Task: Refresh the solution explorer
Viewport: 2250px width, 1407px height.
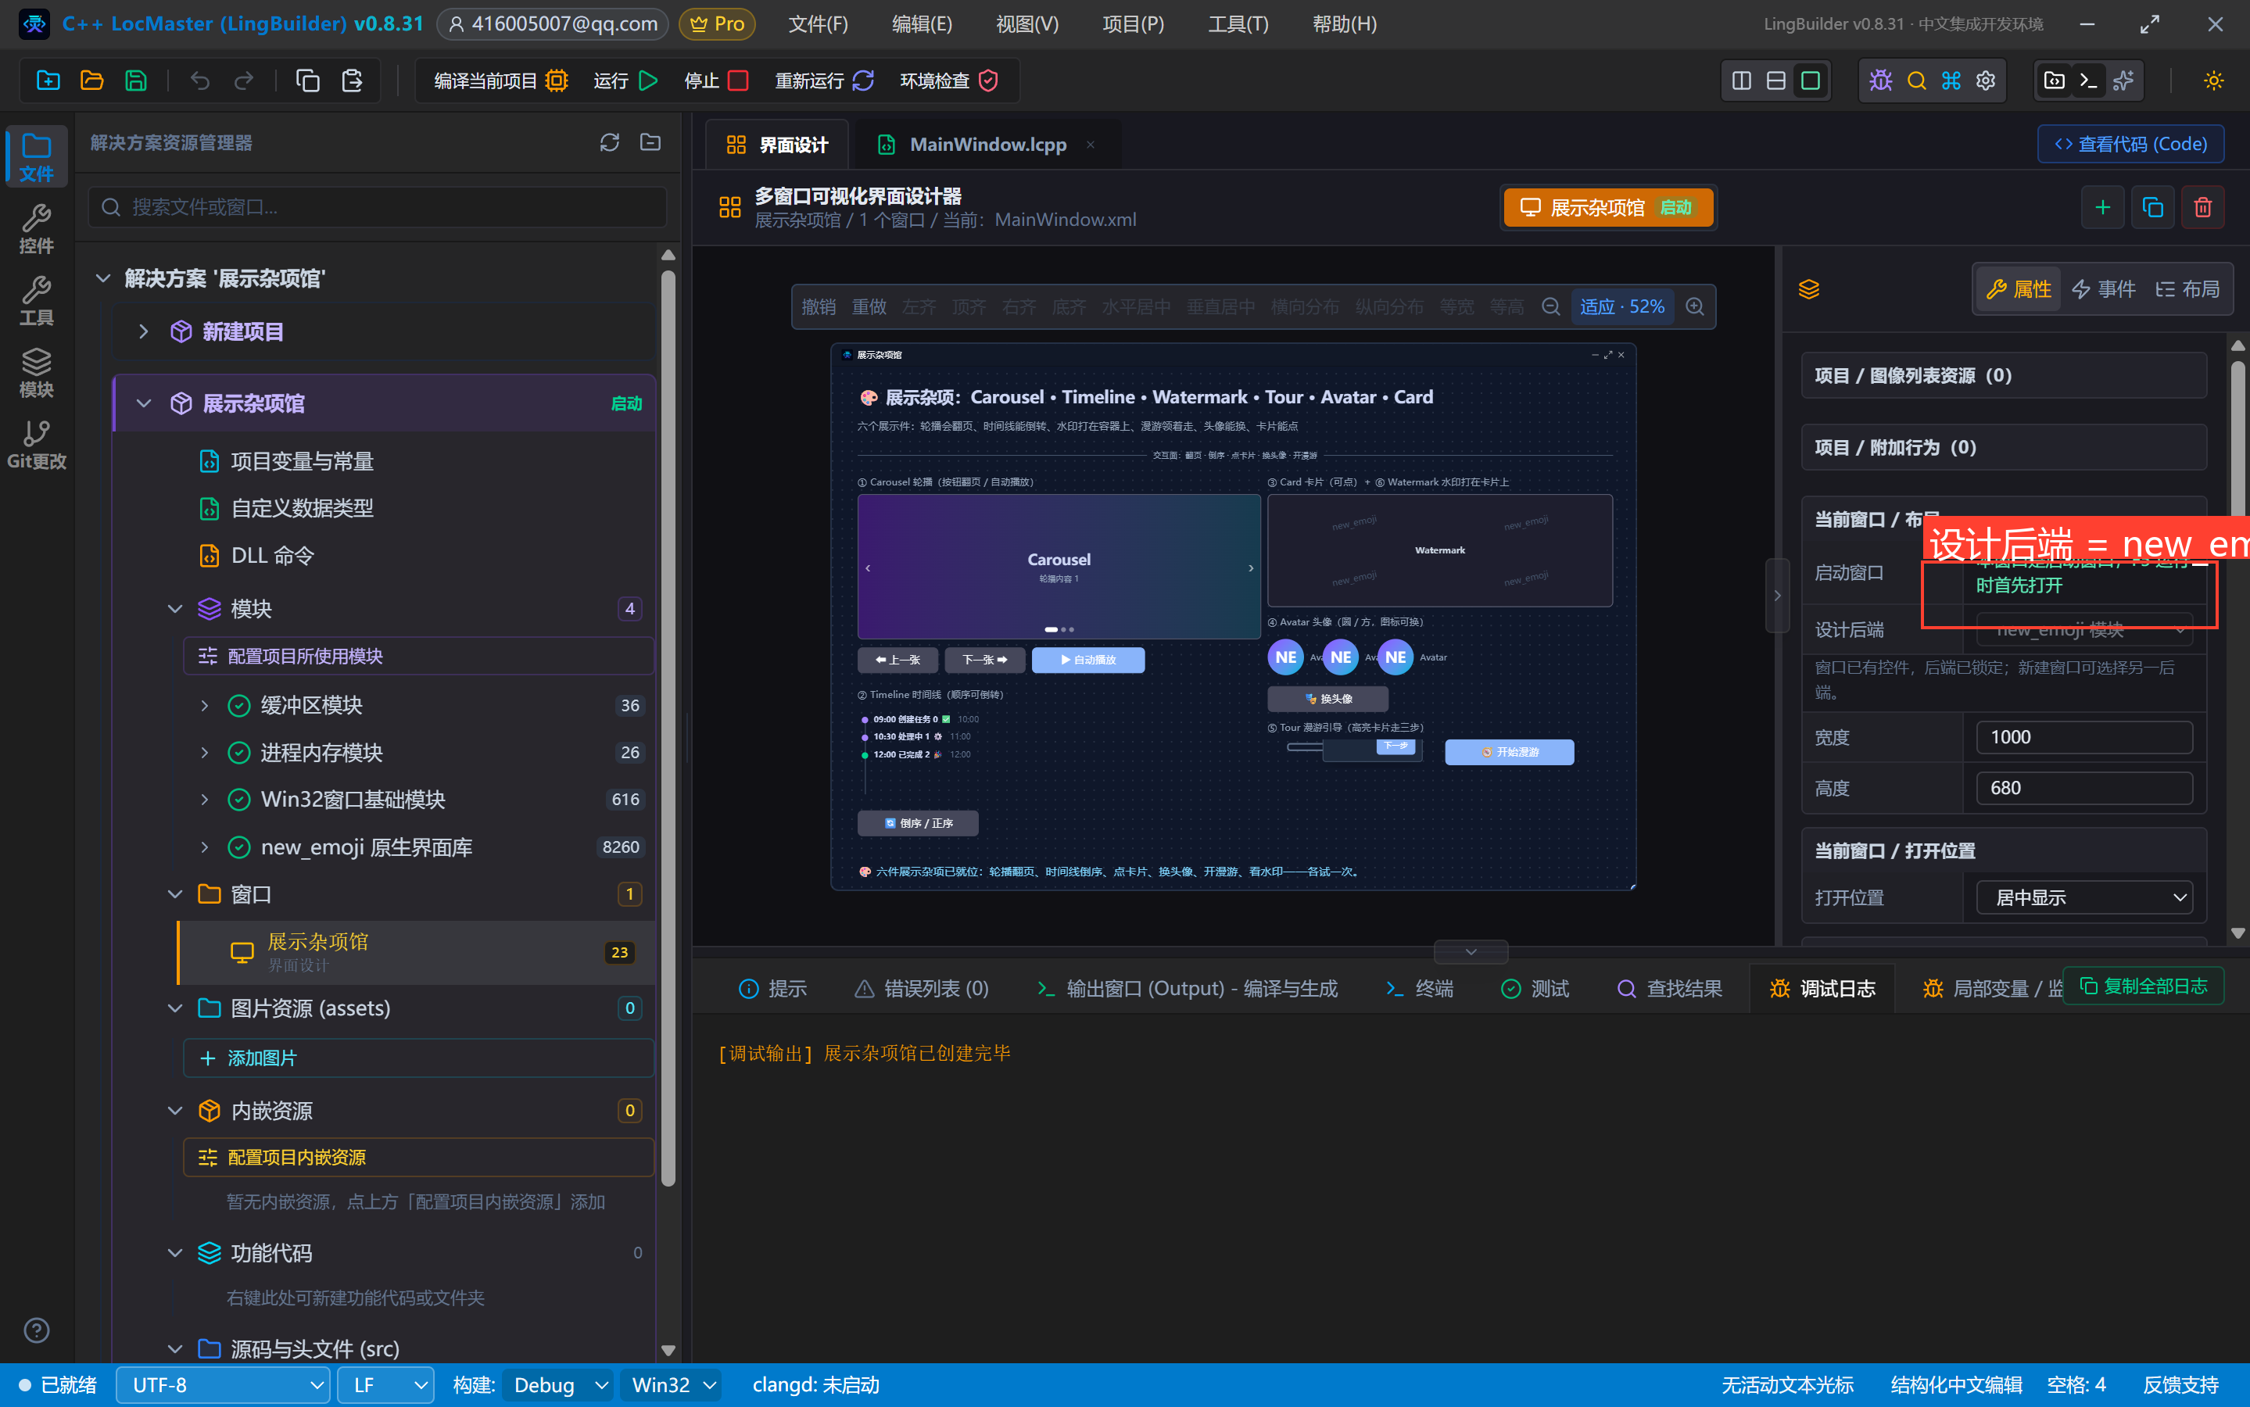Action: pos(610,142)
